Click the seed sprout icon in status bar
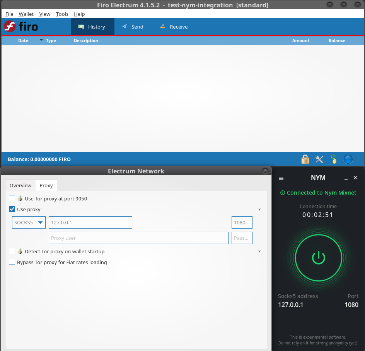The height and width of the screenshot is (351, 365). pyautogui.click(x=334, y=159)
